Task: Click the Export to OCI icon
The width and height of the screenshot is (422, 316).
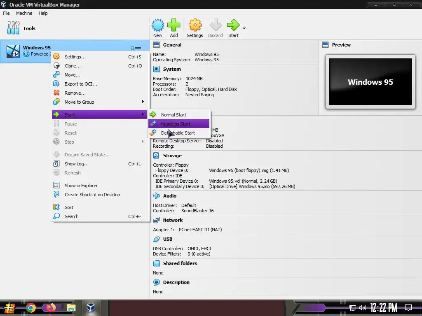Action: tap(56, 84)
